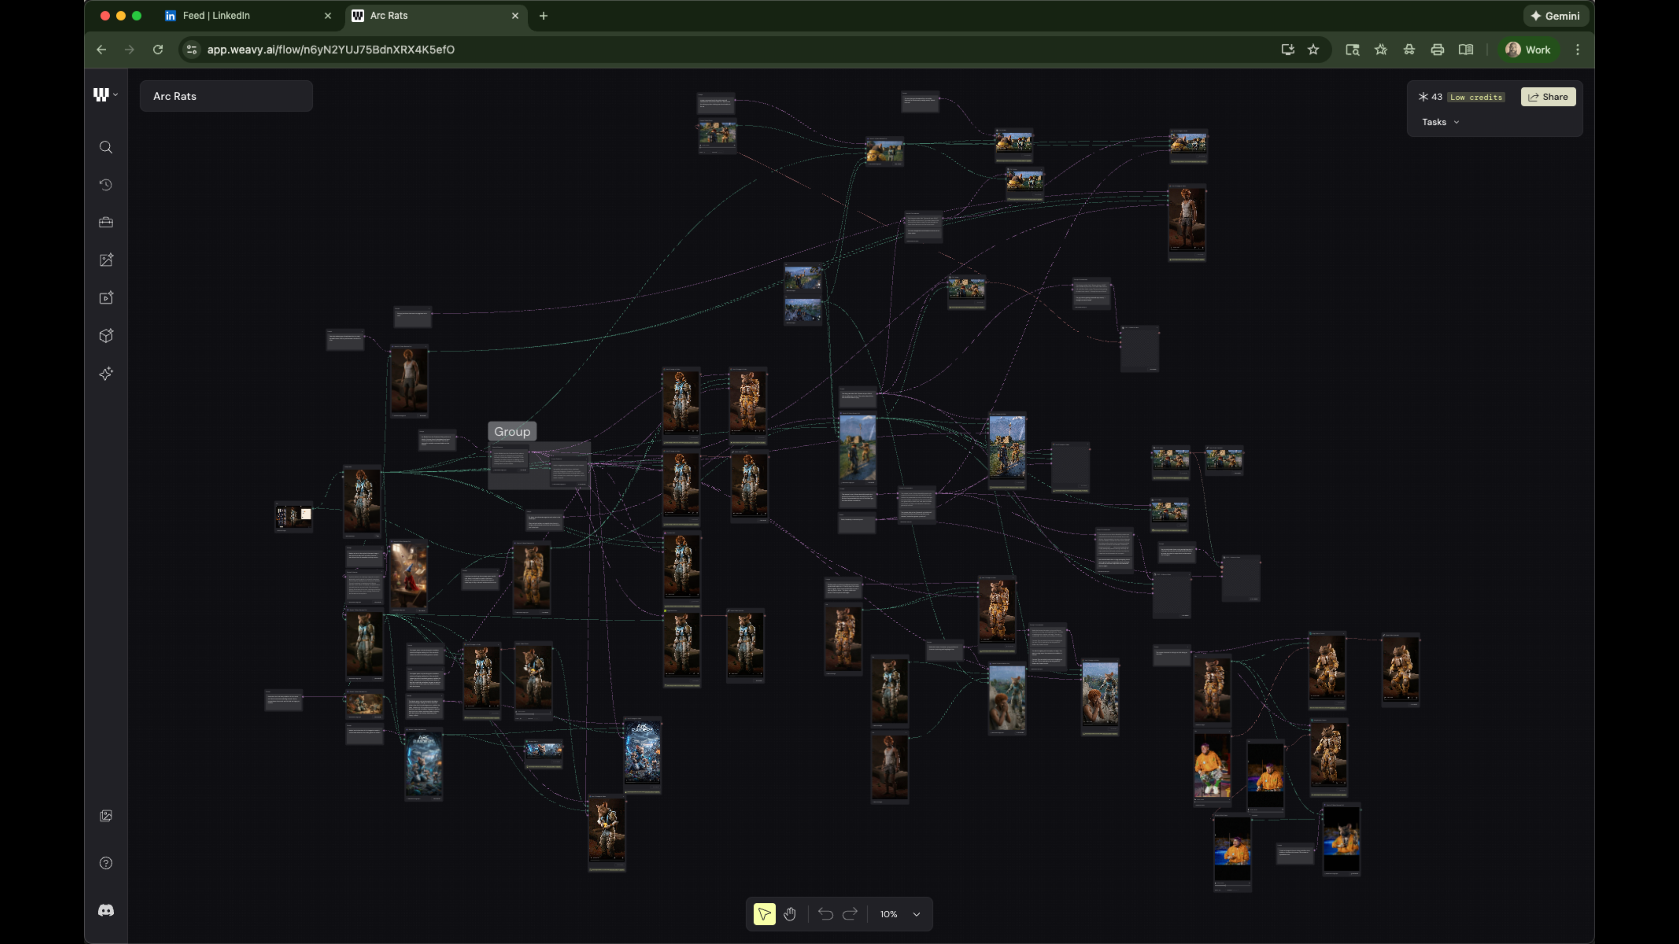
Task: Expand the Tasks dropdown
Action: 1440,122
